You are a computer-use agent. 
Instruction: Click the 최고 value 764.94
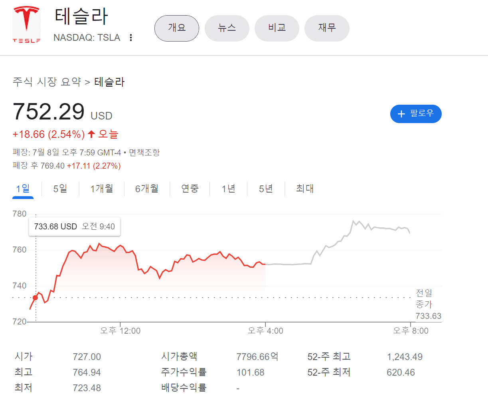pos(87,372)
